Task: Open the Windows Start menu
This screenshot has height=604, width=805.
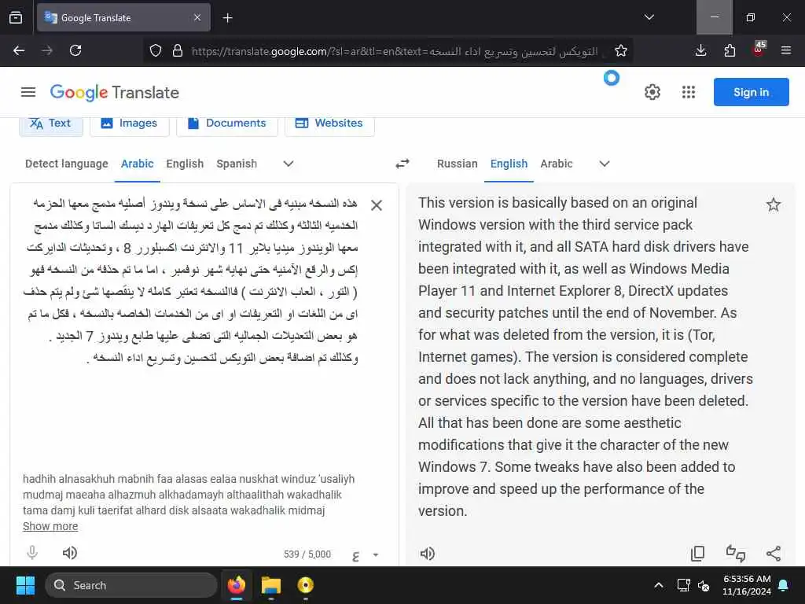Action: pyautogui.click(x=25, y=585)
